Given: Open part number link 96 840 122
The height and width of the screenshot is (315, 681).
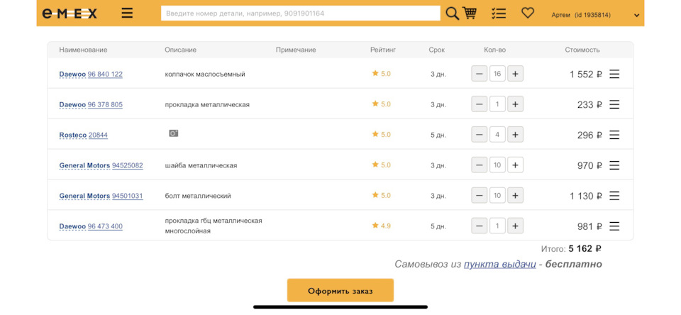Looking at the screenshot, I should pos(105,74).
